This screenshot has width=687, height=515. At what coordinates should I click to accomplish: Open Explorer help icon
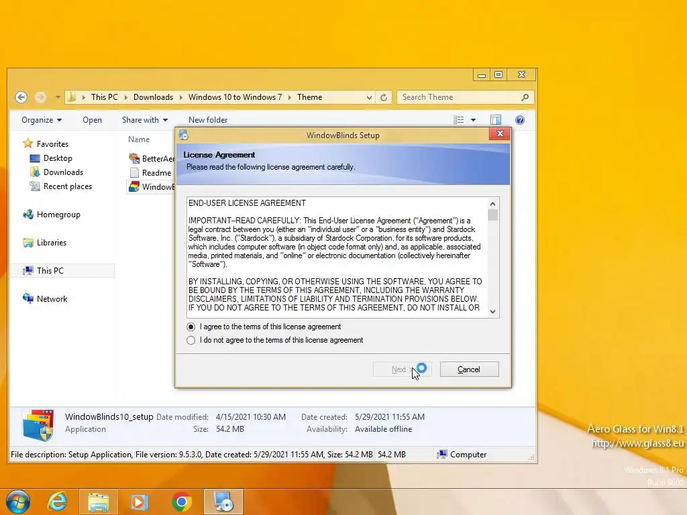click(x=520, y=120)
